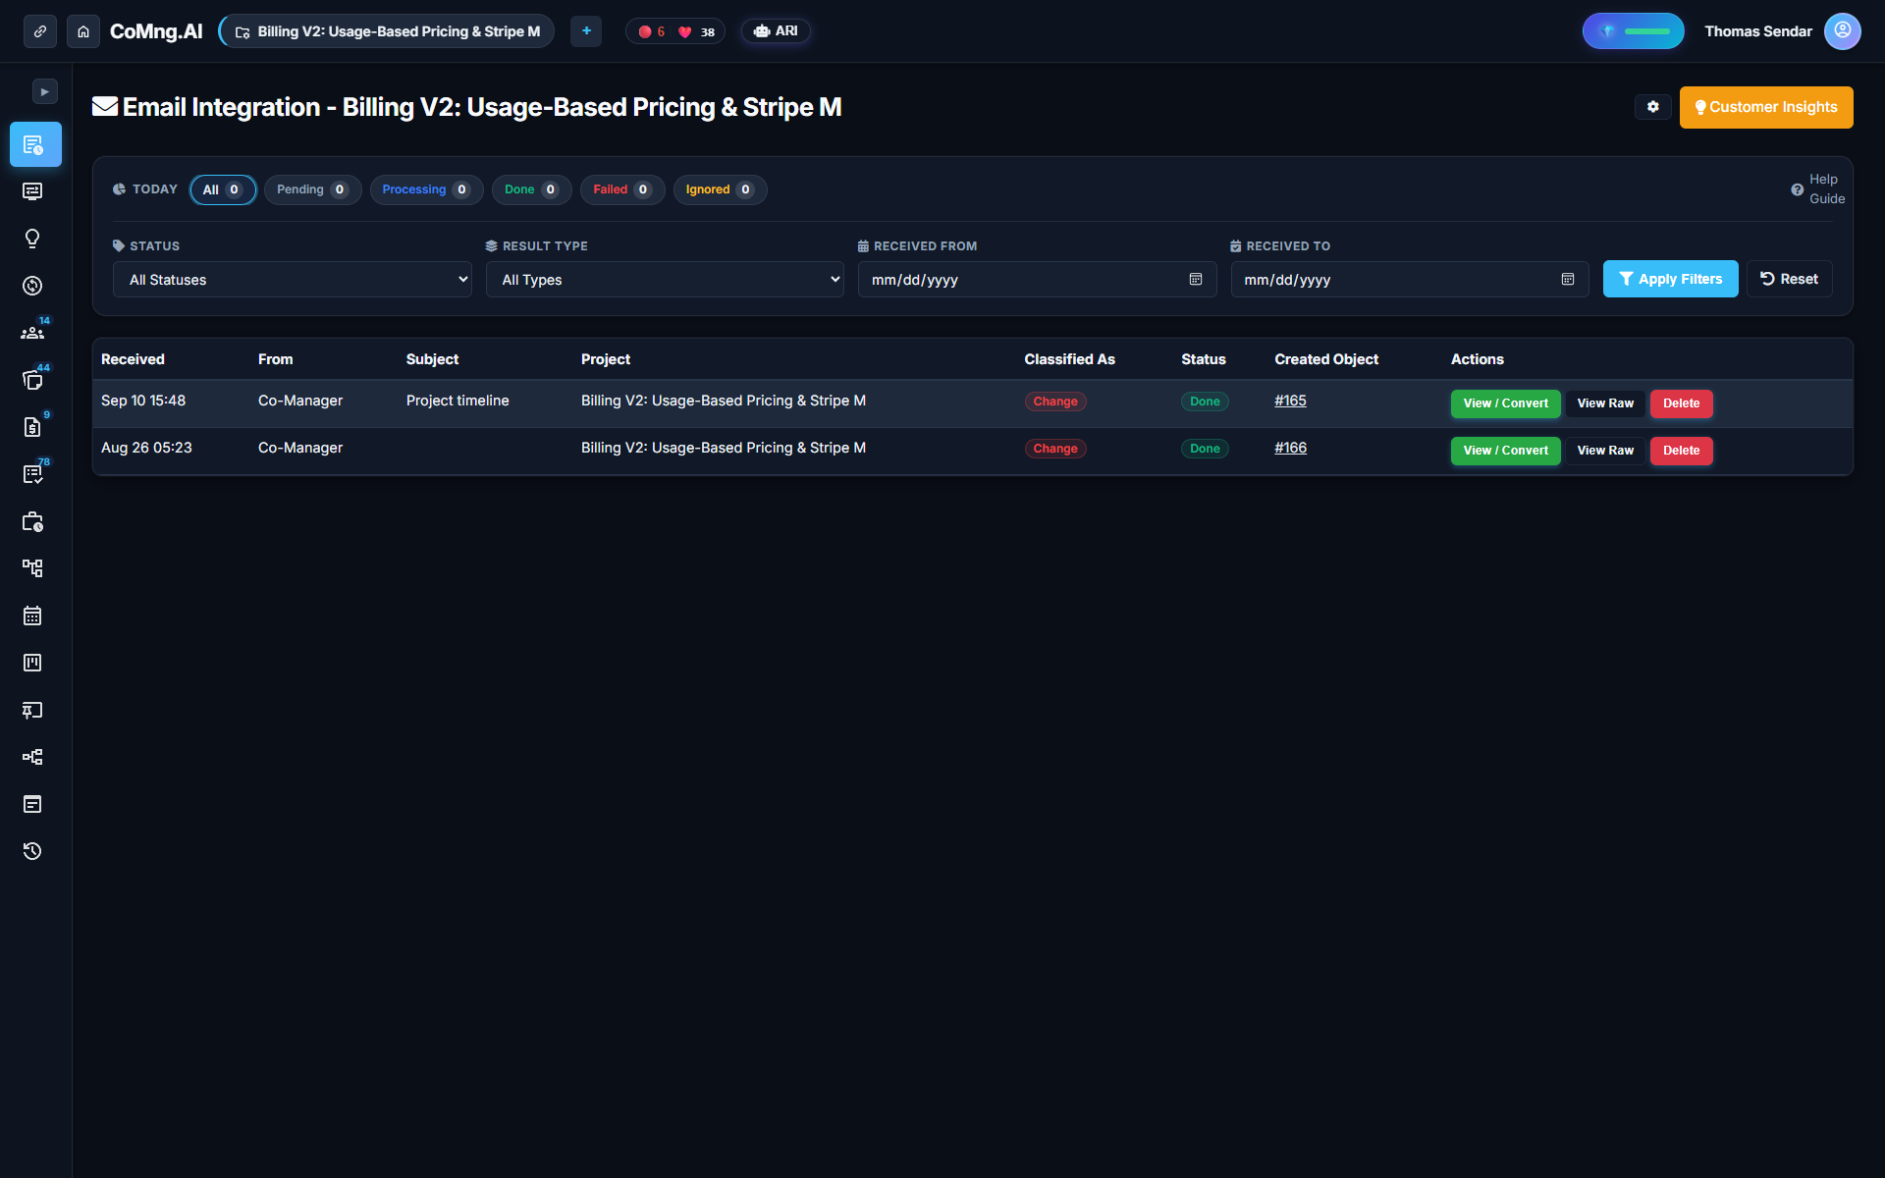The height and width of the screenshot is (1178, 1885).
Task: Open the All Statuses dropdown
Action: pos(293,280)
